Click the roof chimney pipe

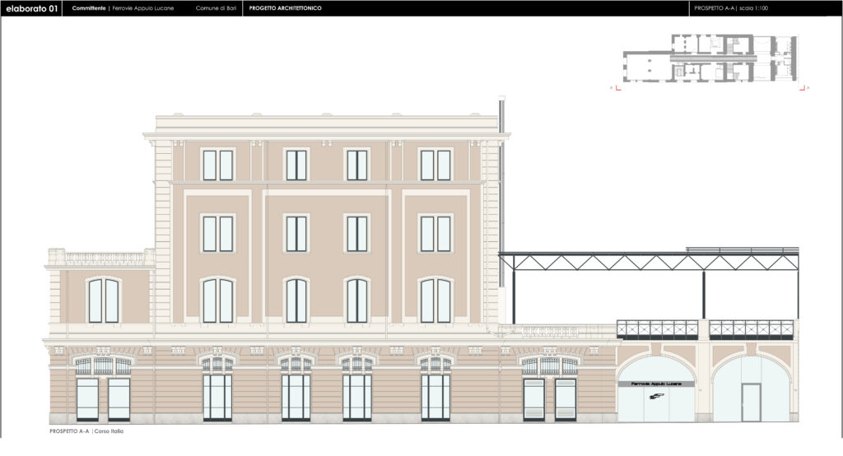(x=499, y=114)
